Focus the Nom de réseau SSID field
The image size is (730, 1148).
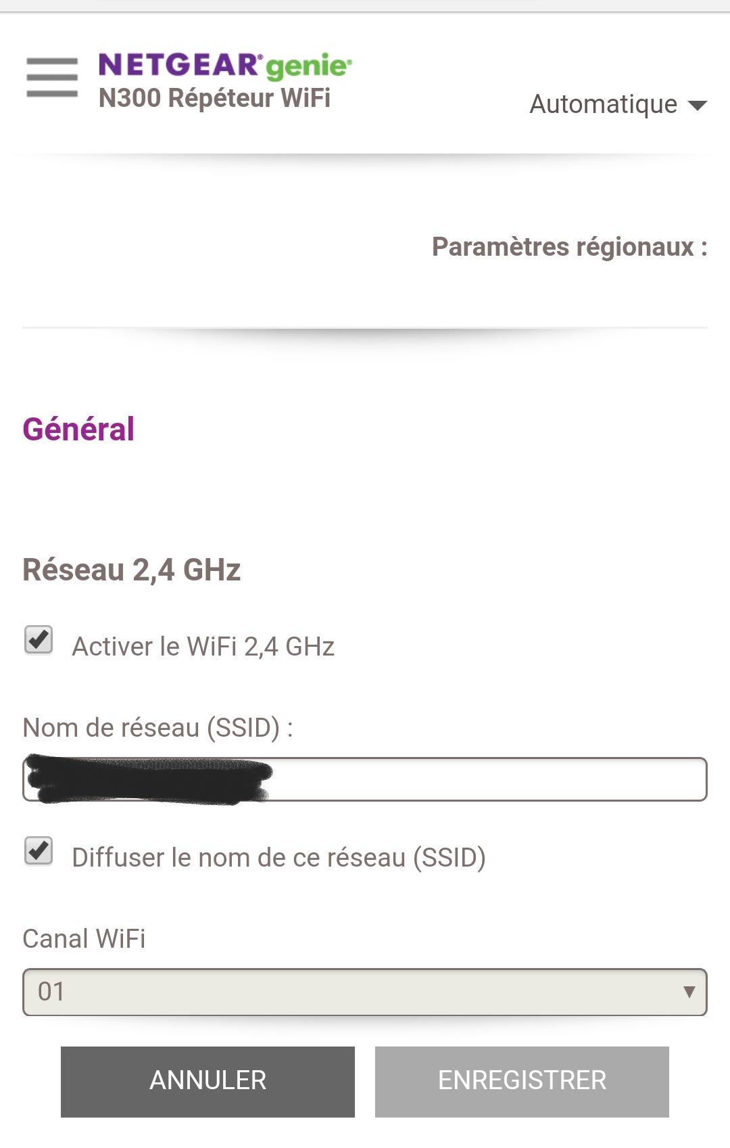[487, 779]
